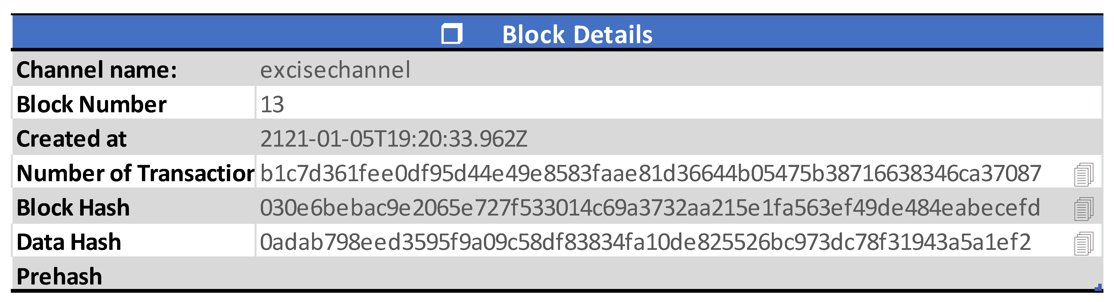Select the Created at label
1114x302 pixels.
tap(72, 139)
